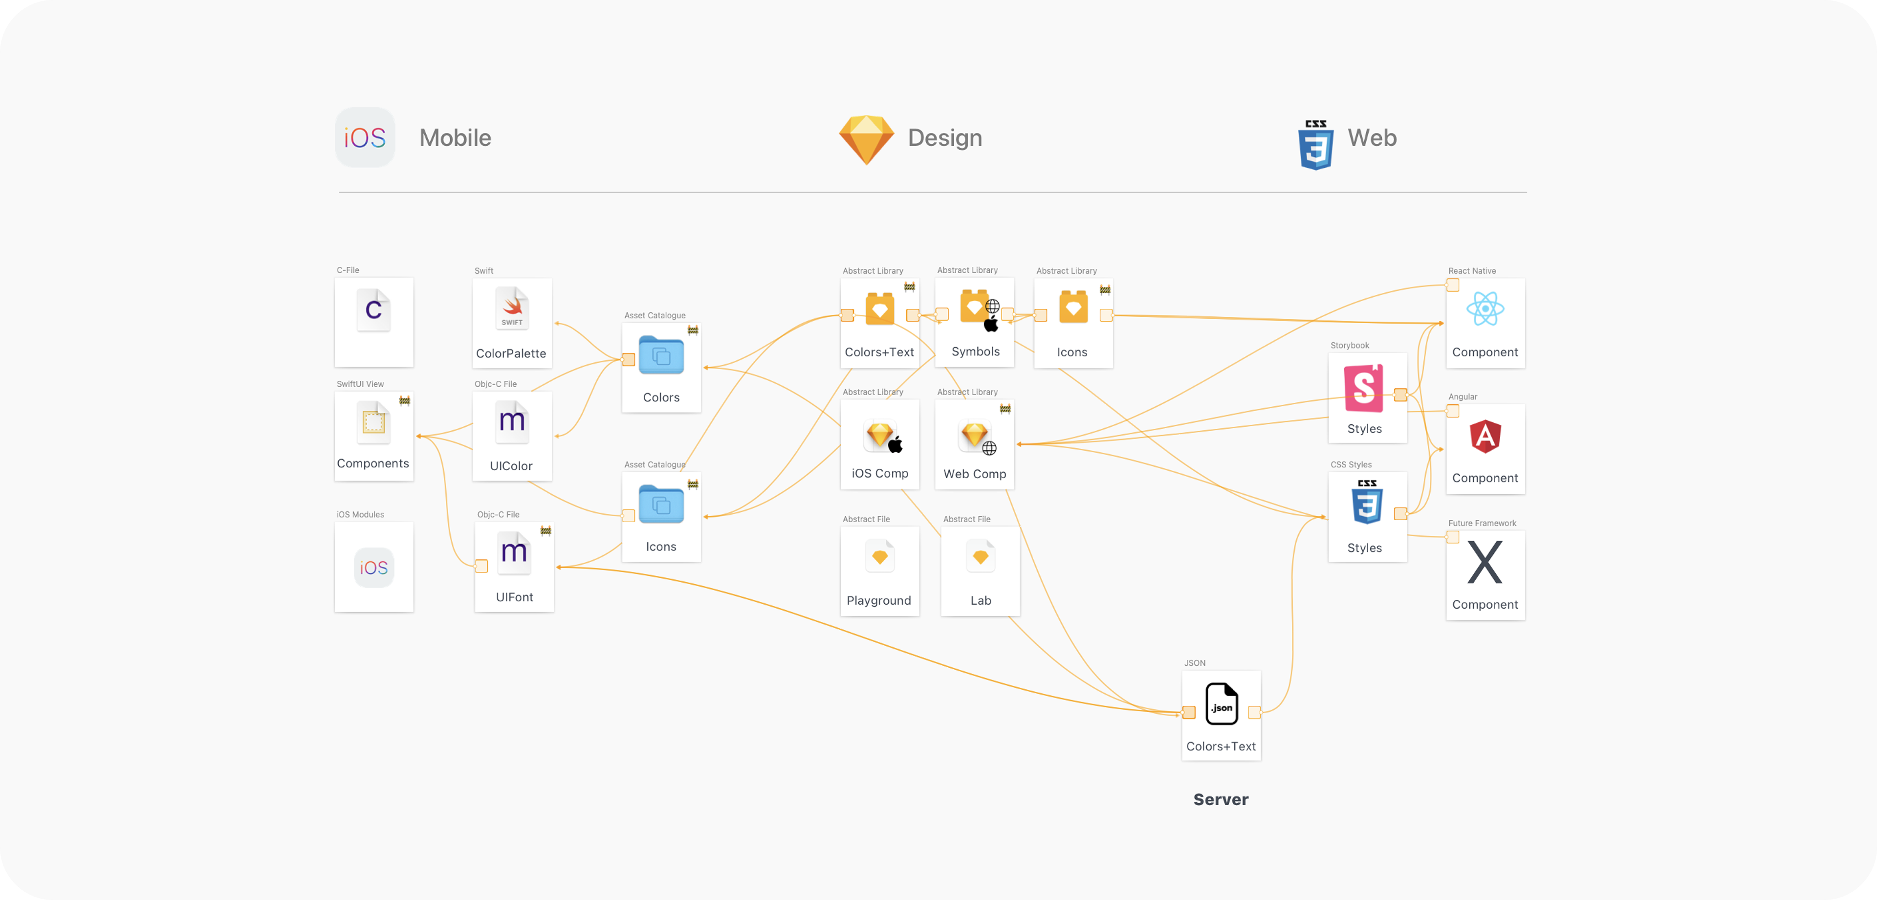Select the Icons asset catalogue folder
The width and height of the screenshot is (1877, 900).
coord(661,505)
